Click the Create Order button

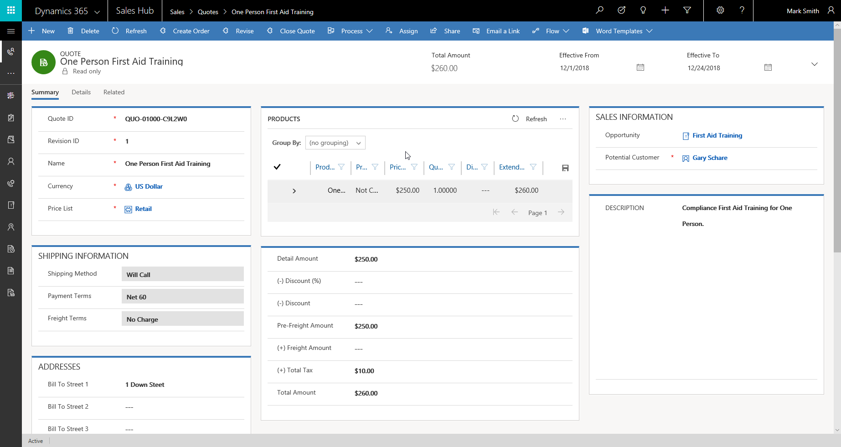(185, 31)
